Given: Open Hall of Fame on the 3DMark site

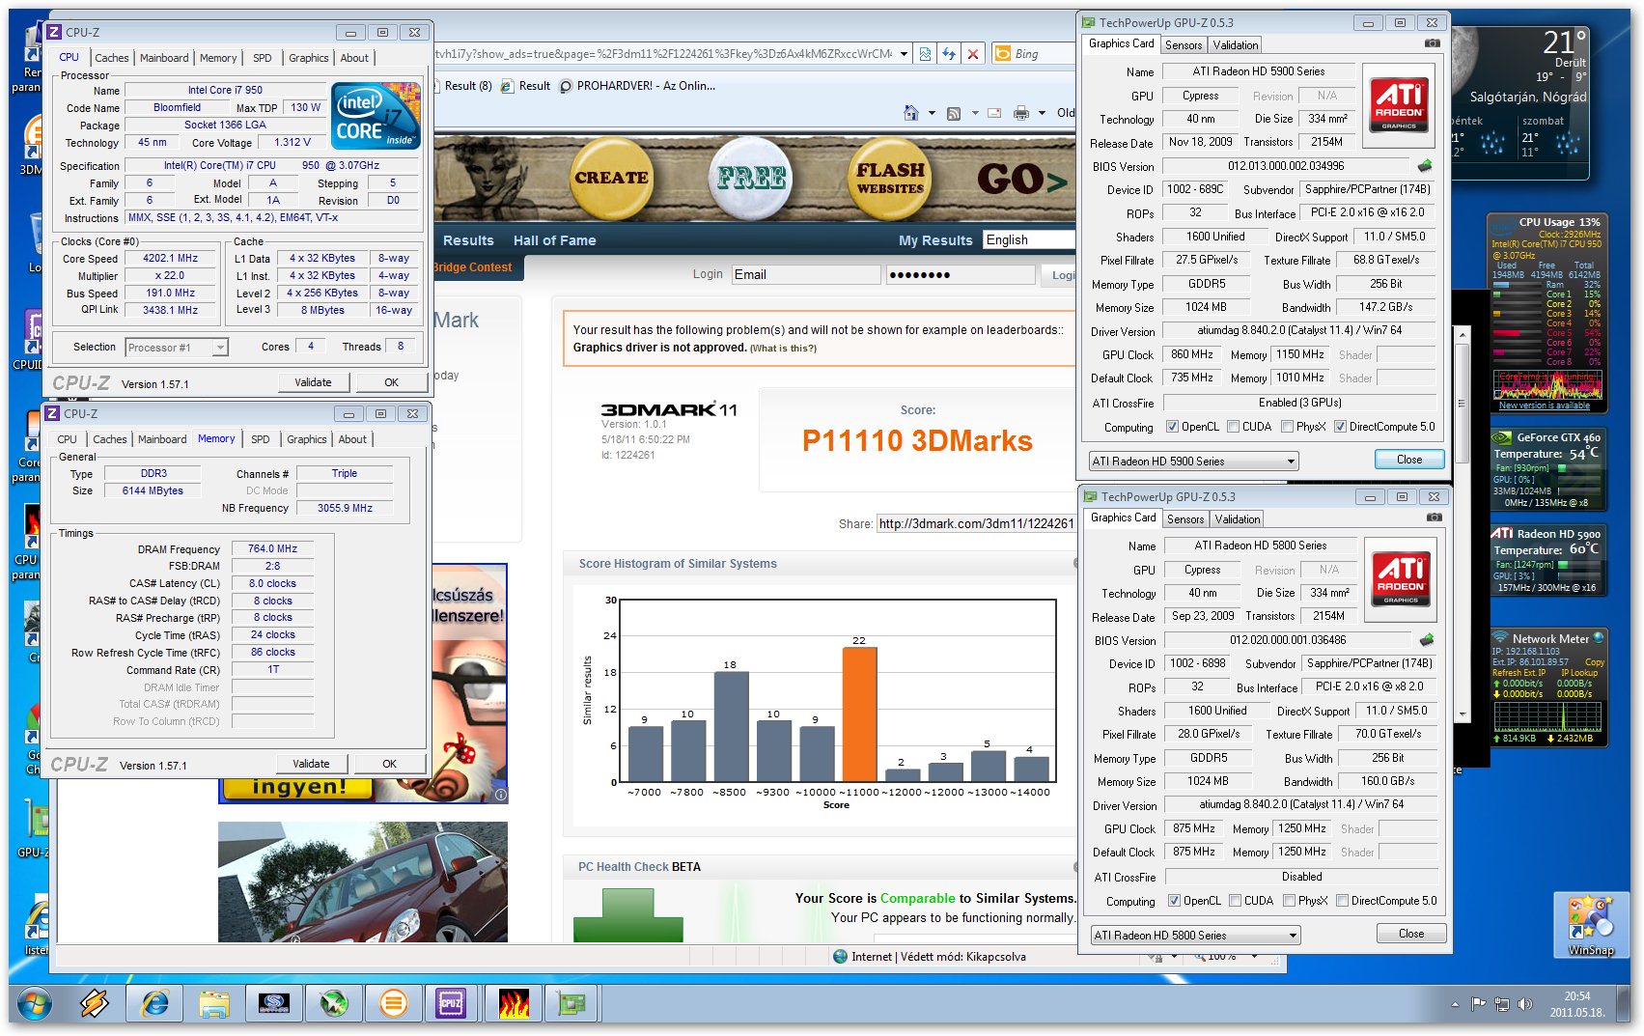Looking at the screenshot, I should [554, 240].
